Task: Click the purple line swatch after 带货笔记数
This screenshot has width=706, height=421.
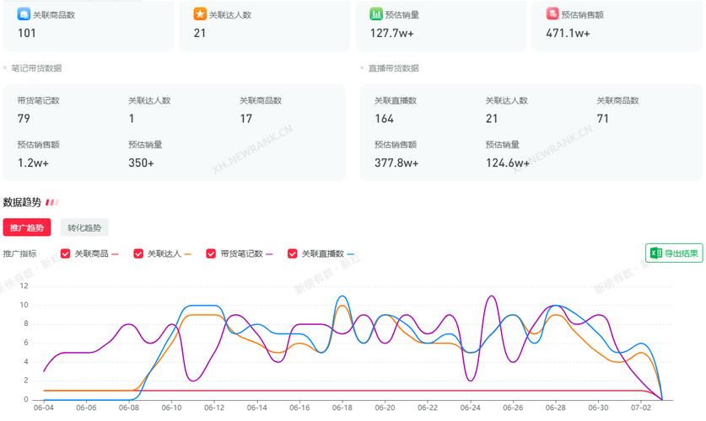Action: pos(270,253)
